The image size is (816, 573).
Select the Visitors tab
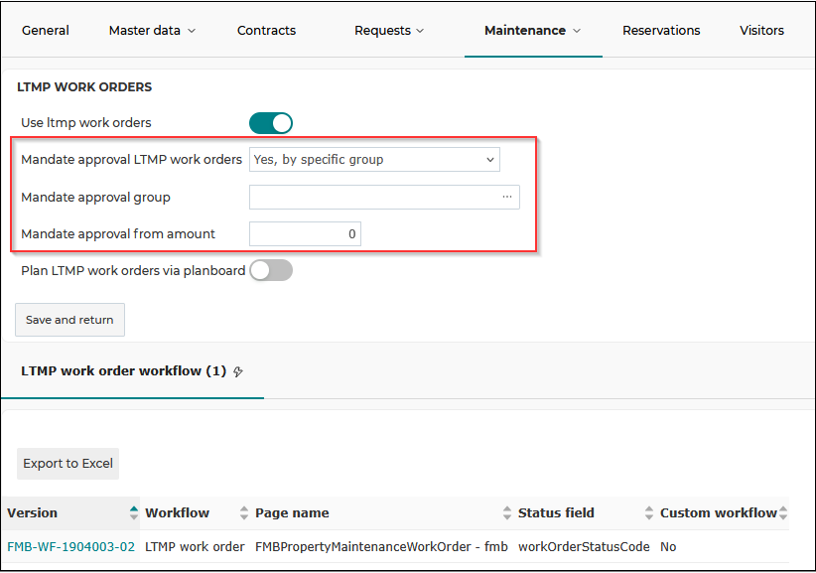pos(761,31)
